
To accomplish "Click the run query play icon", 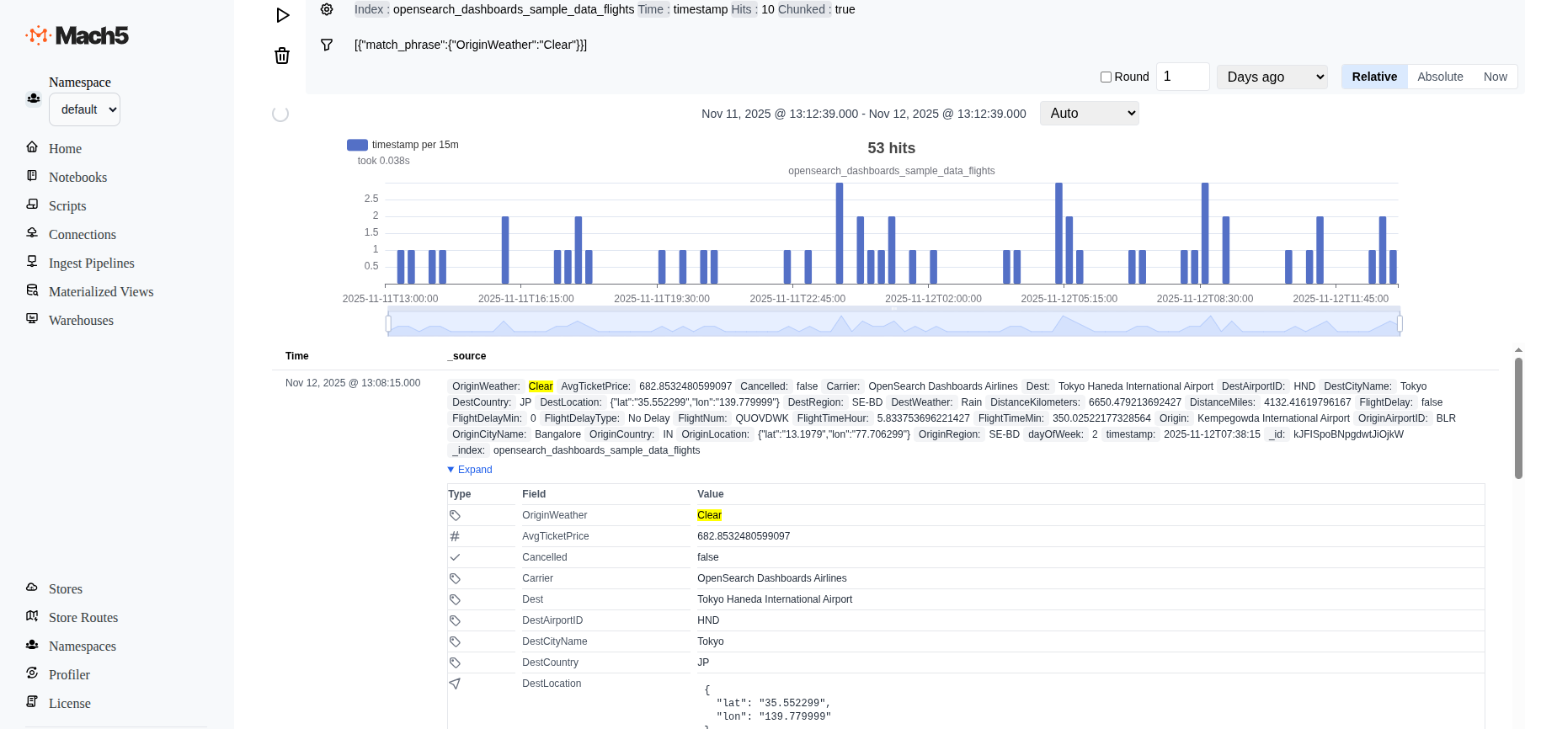I will 283,15.
